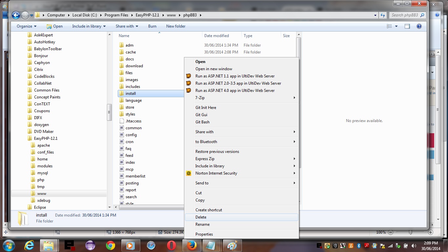
Task: Select the cache folder
Action: (131, 52)
